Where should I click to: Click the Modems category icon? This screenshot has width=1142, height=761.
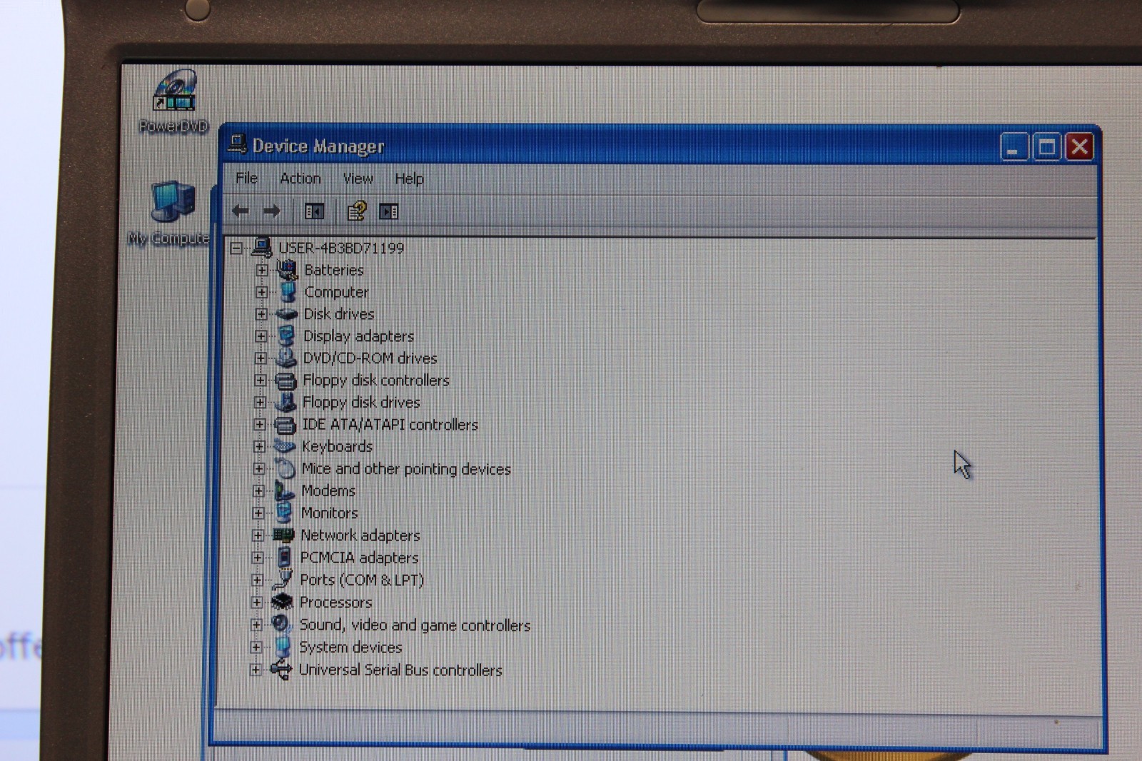(x=284, y=490)
